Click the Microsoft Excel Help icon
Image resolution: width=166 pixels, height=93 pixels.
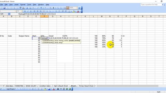tap(79, 8)
